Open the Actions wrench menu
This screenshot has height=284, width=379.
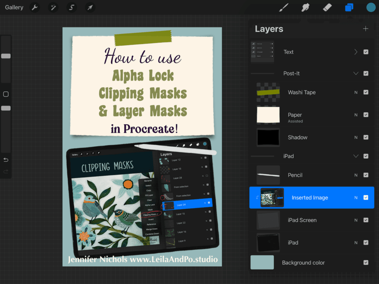pos(35,7)
